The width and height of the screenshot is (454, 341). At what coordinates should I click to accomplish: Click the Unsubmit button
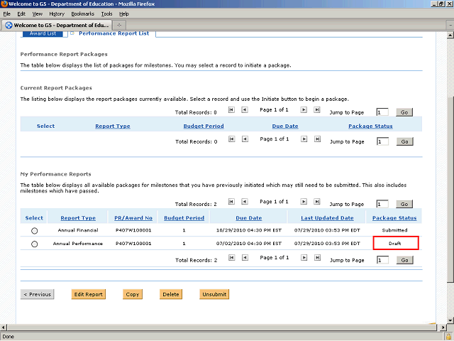pyautogui.click(x=214, y=294)
